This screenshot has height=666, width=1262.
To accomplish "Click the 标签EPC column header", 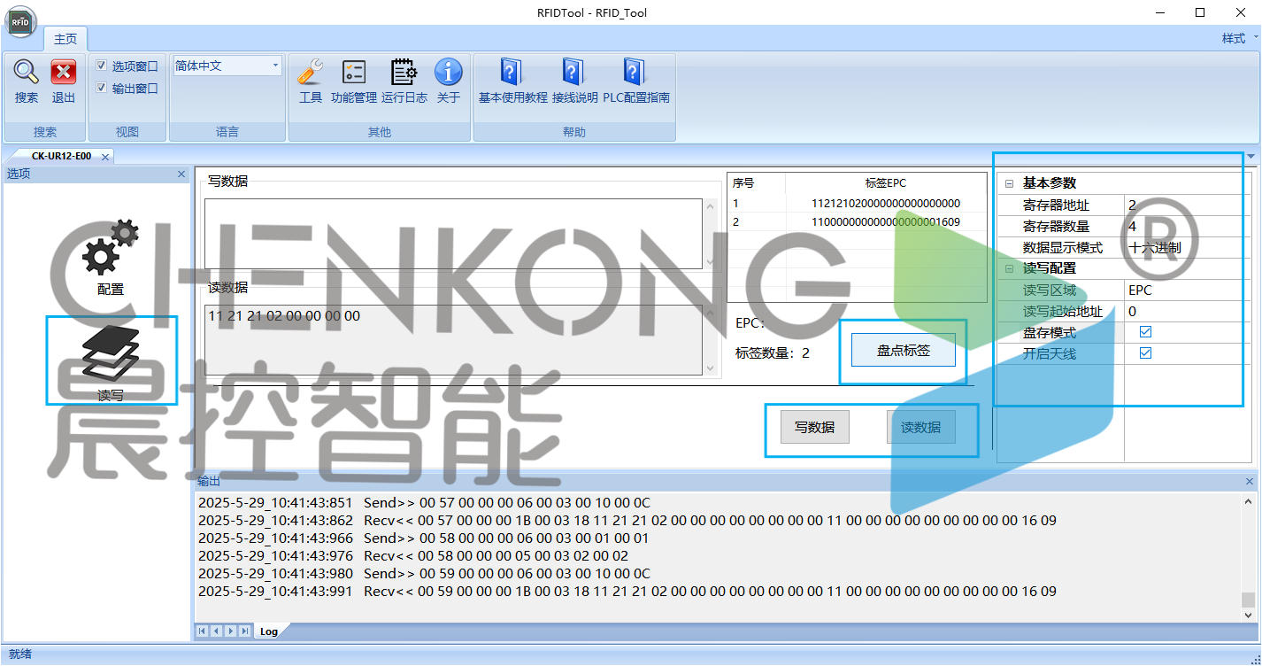I will (x=886, y=183).
